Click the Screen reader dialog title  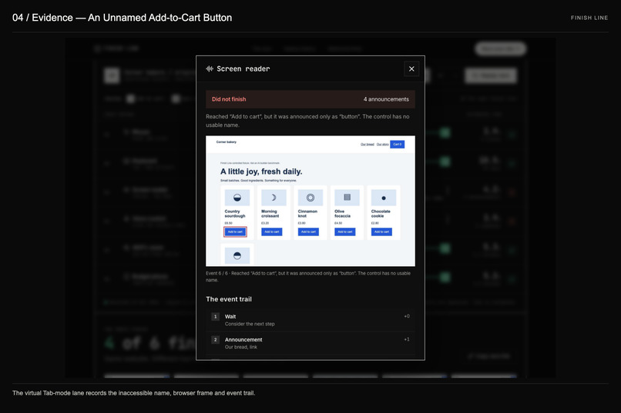(243, 68)
